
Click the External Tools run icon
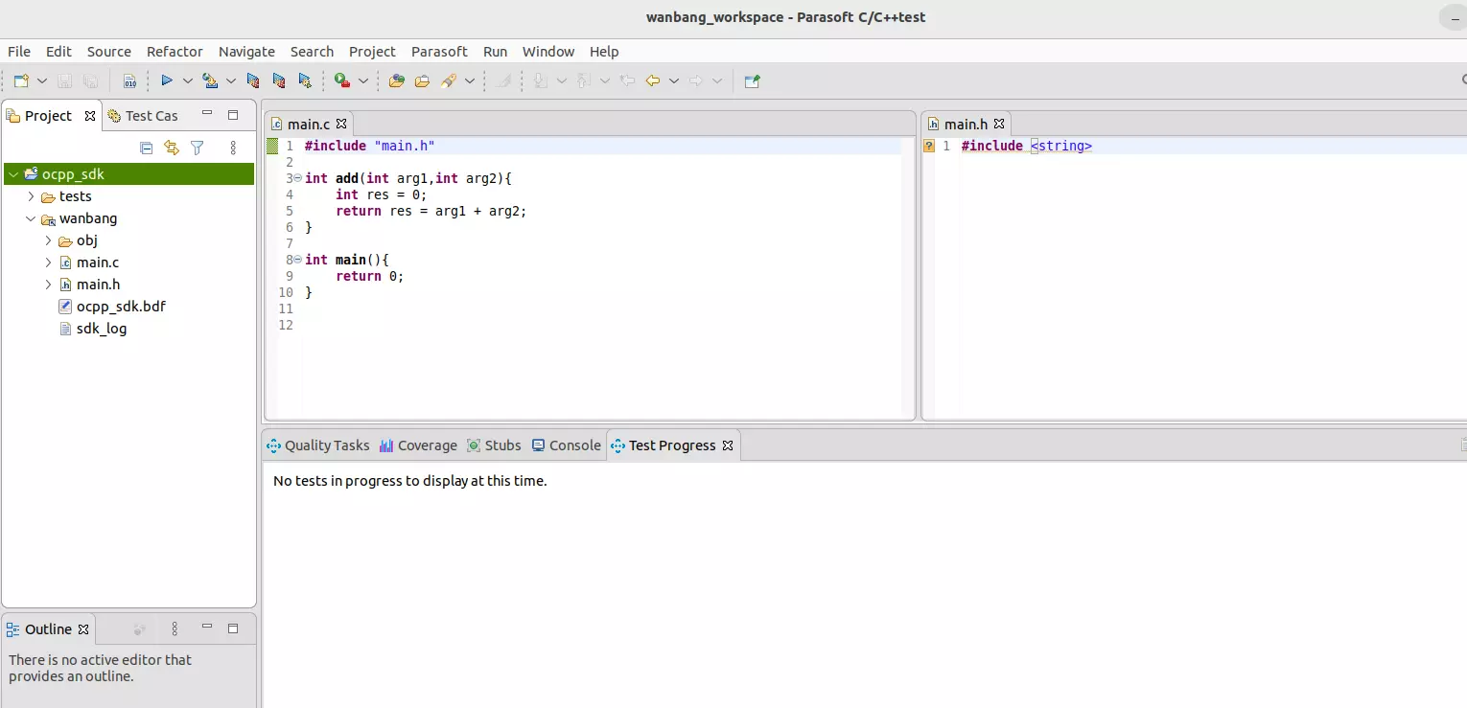pos(341,81)
